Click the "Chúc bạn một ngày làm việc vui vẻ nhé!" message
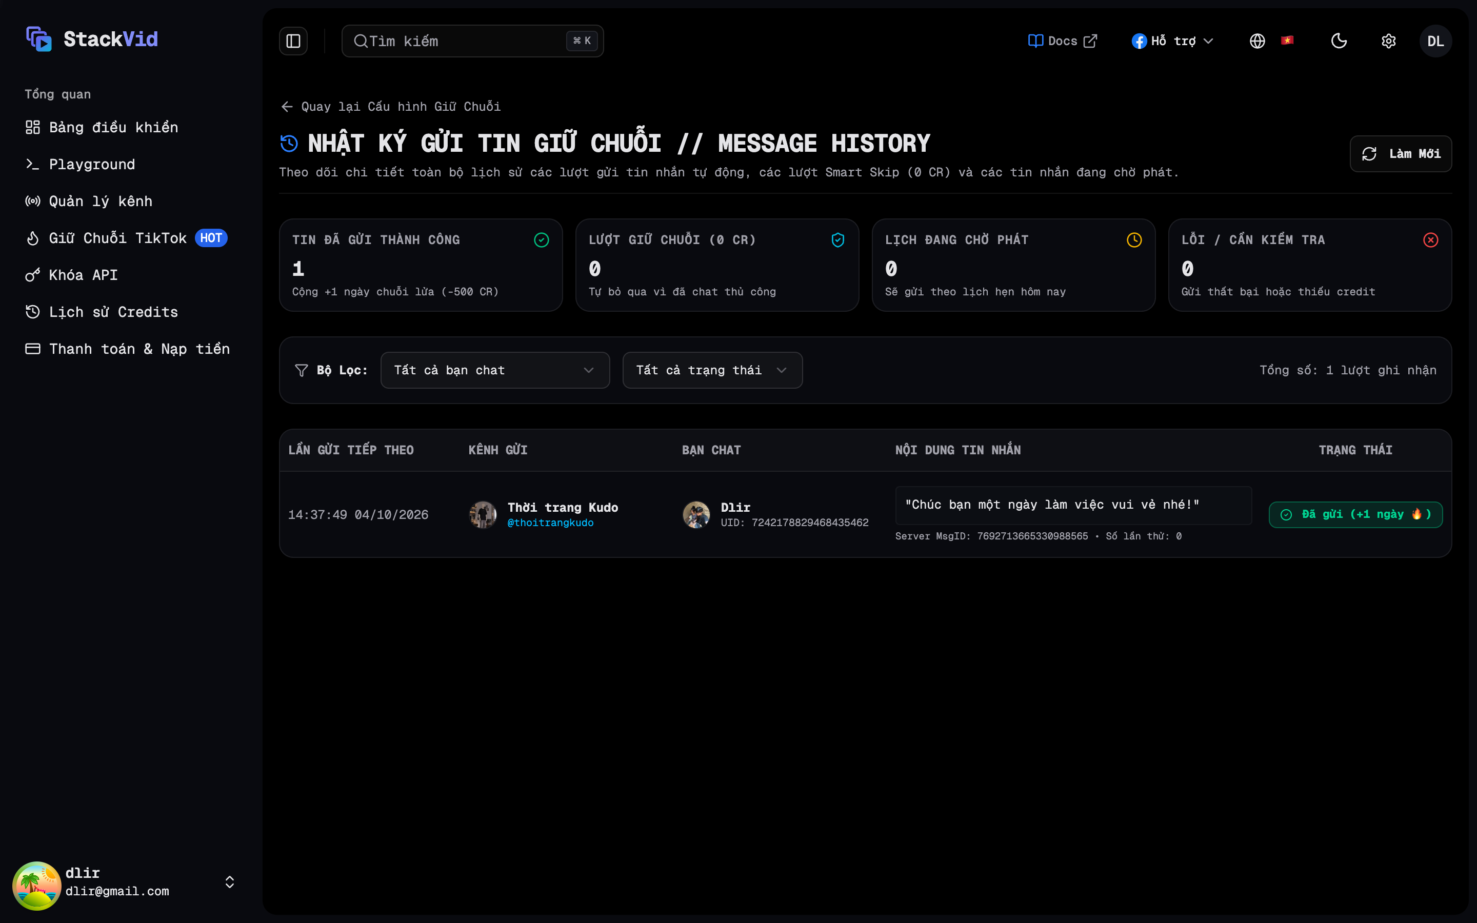 pos(1073,505)
